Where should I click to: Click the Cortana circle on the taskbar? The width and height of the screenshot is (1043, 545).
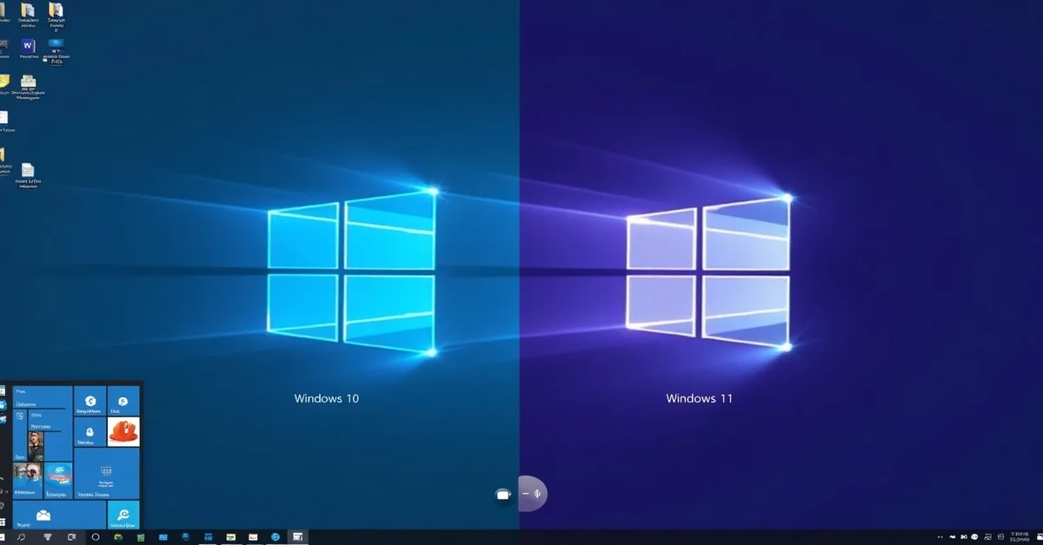[x=96, y=537]
